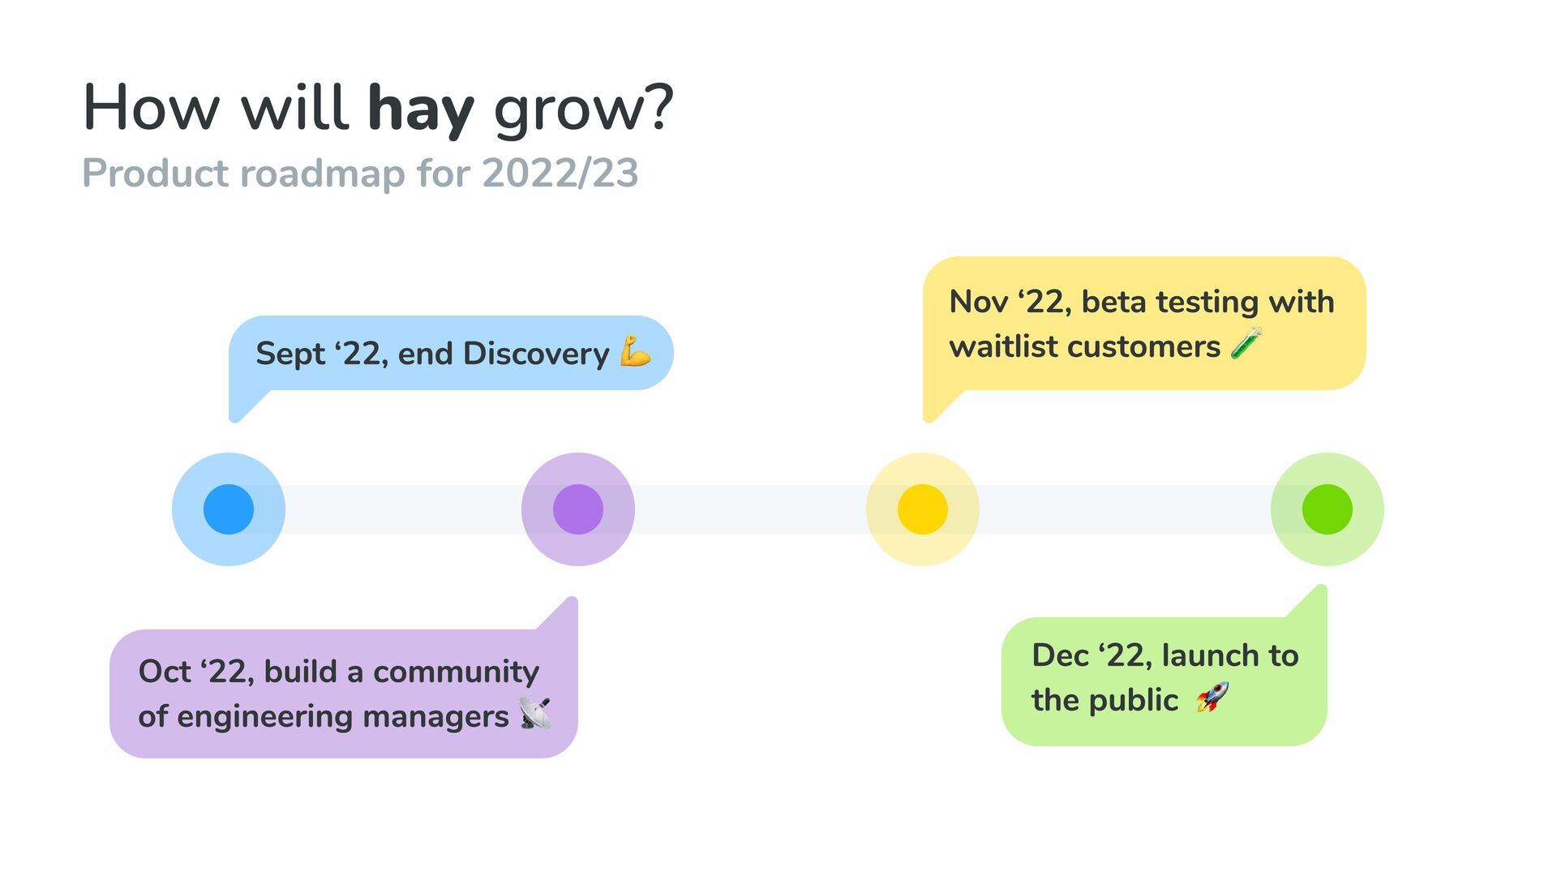The image size is (1557, 876).
Task: Click timeline bar between blue and purple dots
Action: click(403, 509)
